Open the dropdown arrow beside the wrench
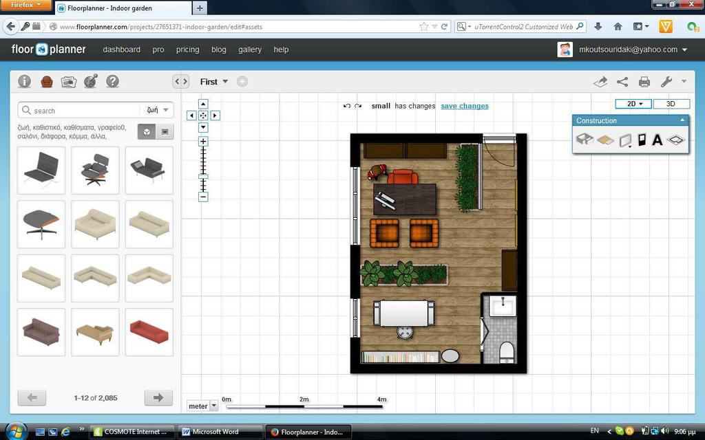This screenshot has height=440, width=705. 684,82
